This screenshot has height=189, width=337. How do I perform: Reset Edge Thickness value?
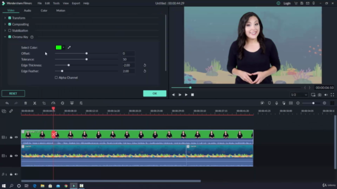coord(145,65)
